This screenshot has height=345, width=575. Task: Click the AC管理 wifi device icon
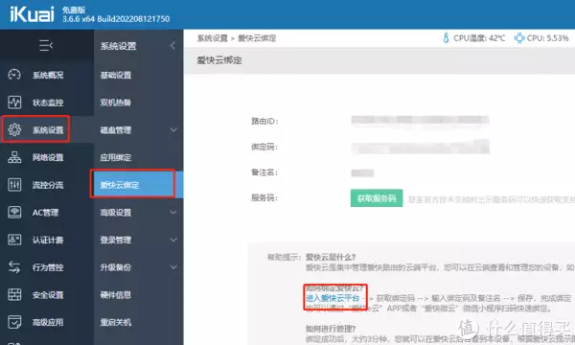point(14,212)
